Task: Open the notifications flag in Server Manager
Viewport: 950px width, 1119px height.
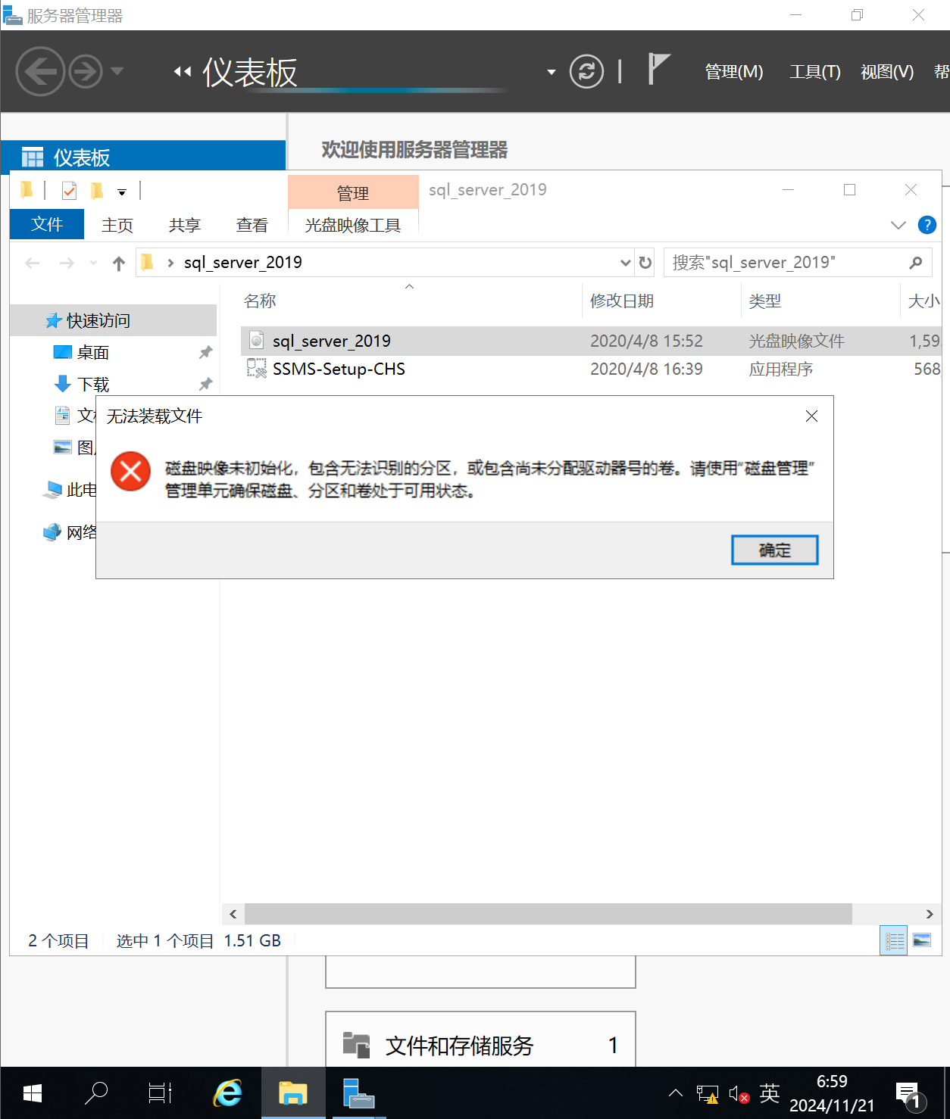Action: pyautogui.click(x=659, y=70)
